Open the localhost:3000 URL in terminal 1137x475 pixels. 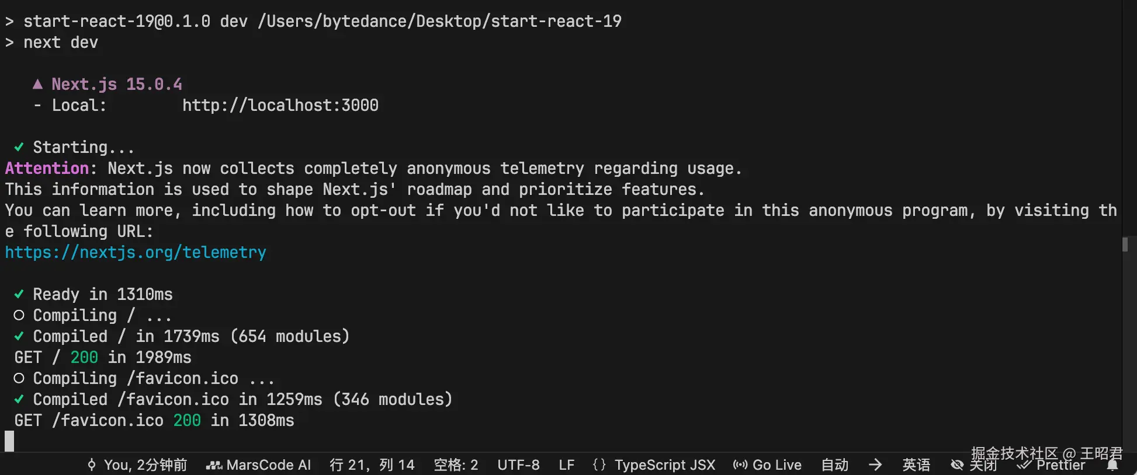click(x=280, y=105)
